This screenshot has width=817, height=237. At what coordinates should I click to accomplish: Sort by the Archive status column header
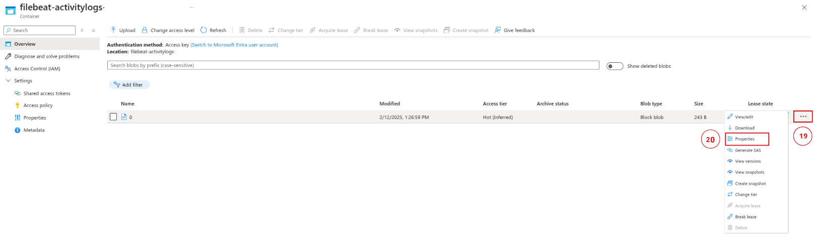coord(553,103)
